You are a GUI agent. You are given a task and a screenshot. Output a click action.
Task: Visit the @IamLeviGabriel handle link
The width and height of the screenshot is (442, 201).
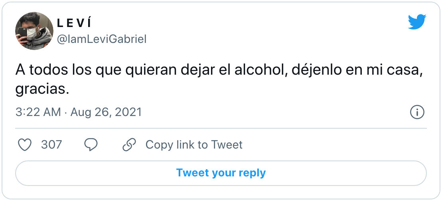pos(102,39)
